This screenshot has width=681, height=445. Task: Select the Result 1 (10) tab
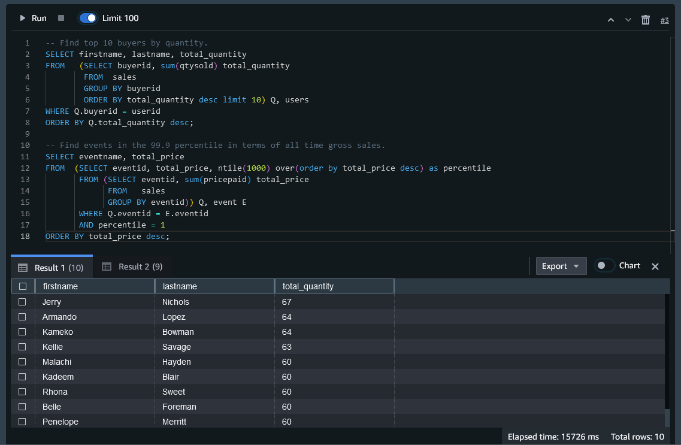52,268
